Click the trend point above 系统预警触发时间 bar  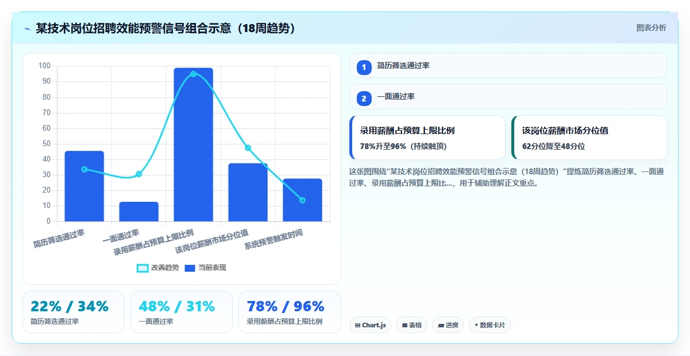[x=302, y=200]
